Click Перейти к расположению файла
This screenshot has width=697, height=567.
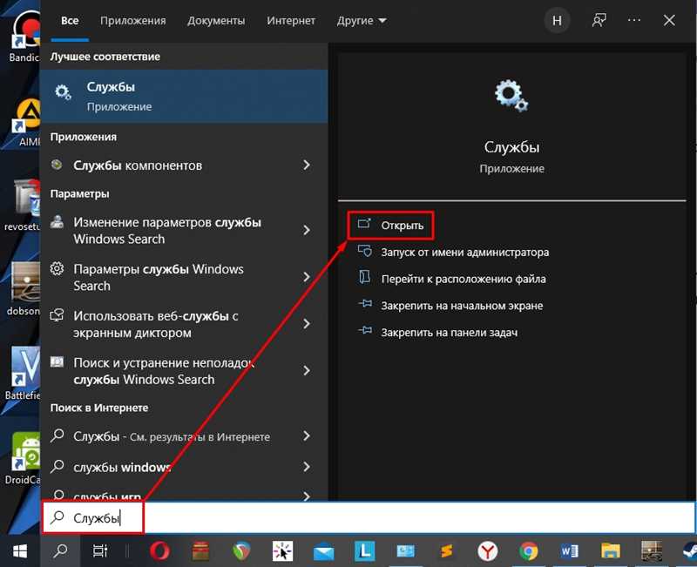click(464, 279)
